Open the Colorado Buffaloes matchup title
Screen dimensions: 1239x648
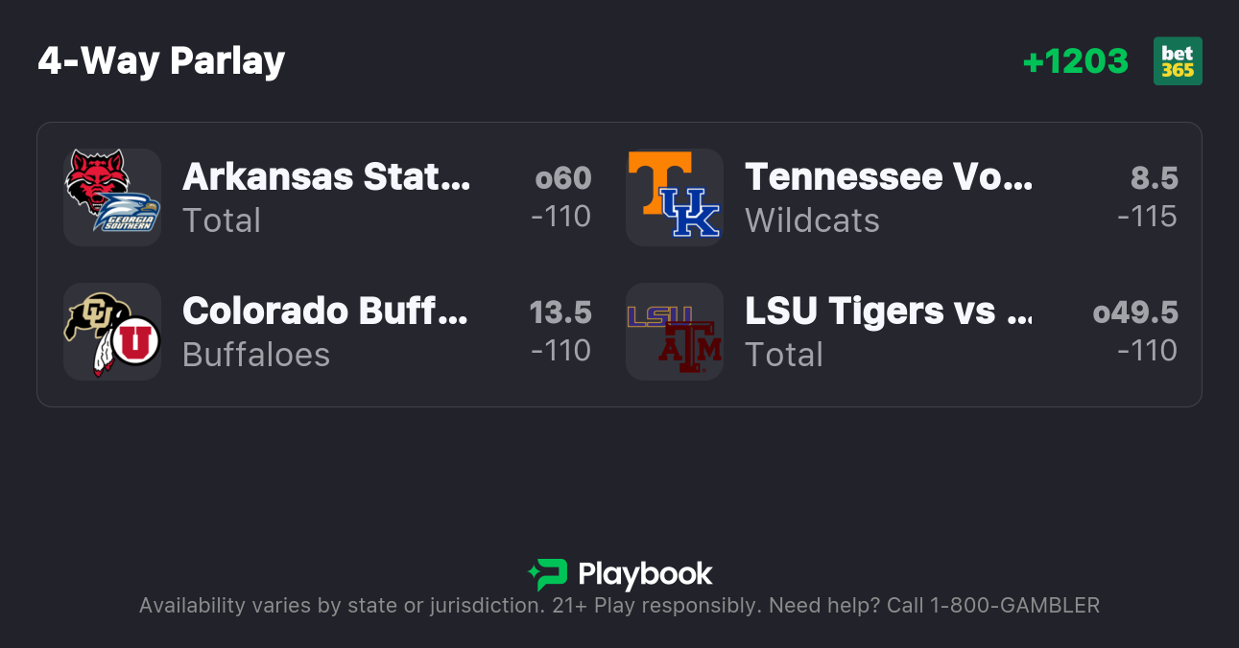pyautogui.click(x=325, y=312)
